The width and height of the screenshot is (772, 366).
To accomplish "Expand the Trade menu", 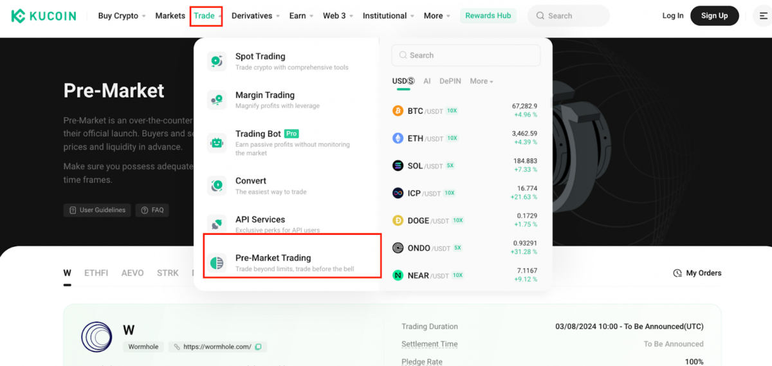I will [207, 15].
